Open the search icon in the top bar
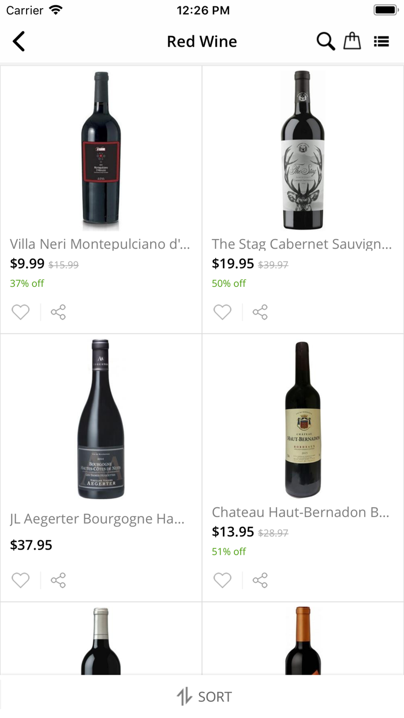 click(326, 41)
